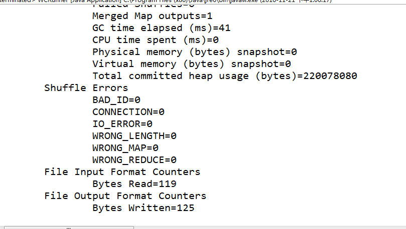Viewport: 406px width, 229px height.
Task: Click the Total committed heap usage line
Action: (225, 76)
